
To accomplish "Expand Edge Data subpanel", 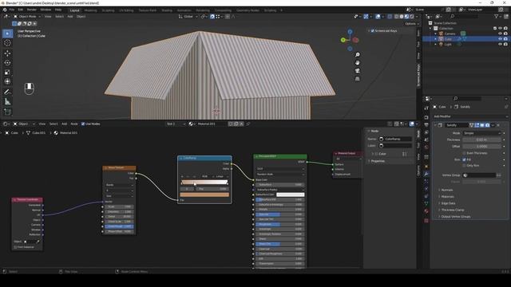I will coord(448,203).
